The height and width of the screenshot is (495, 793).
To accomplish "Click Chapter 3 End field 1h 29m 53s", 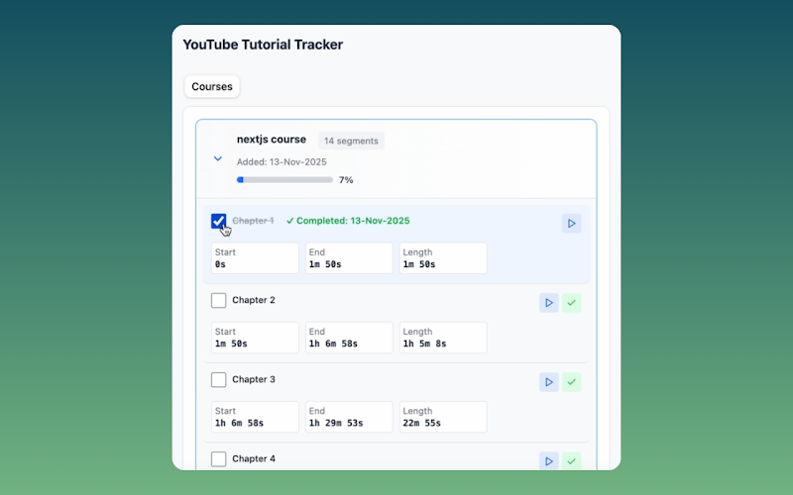I will point(349,417).
